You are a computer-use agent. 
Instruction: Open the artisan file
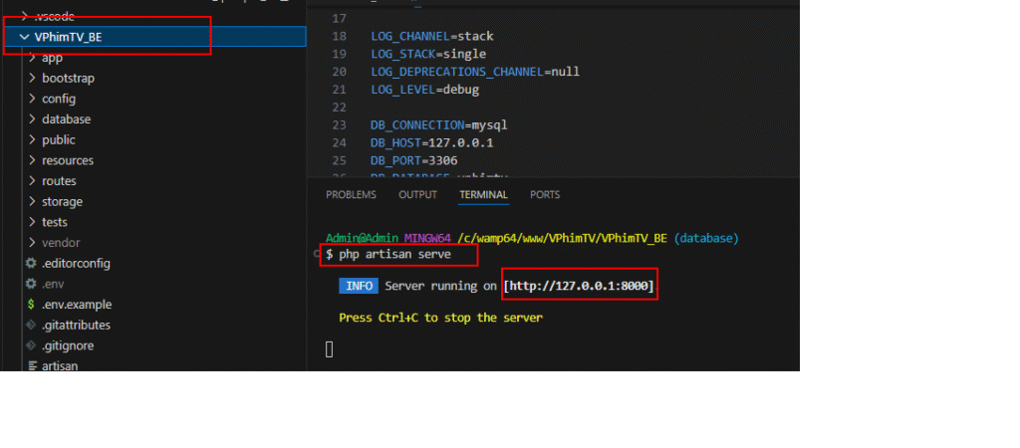[60, 366]
